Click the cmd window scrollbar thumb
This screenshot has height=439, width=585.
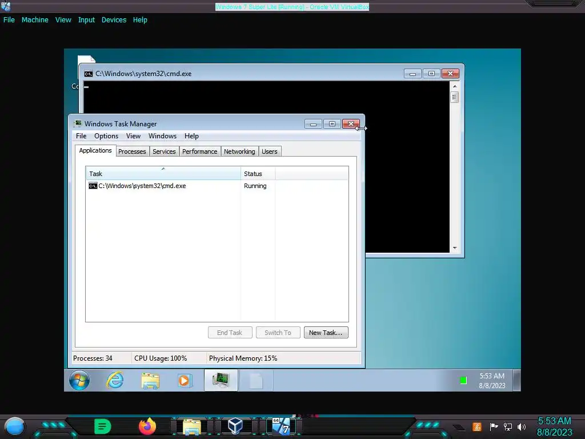pos(454,97)
